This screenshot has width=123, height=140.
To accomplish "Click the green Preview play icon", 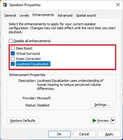I will (x=94, y=121).
